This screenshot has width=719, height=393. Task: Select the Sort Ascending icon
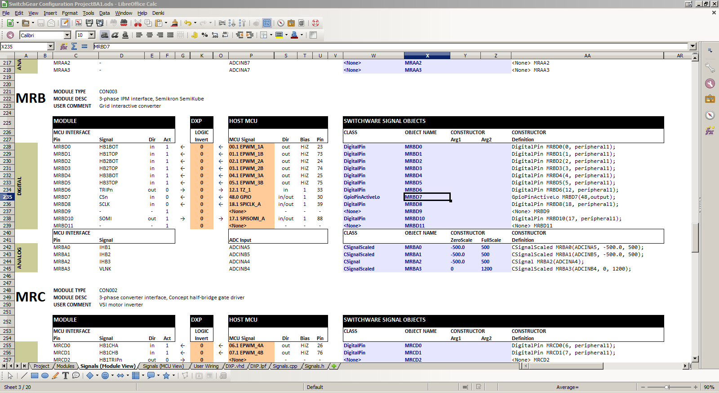coord(232,23)
